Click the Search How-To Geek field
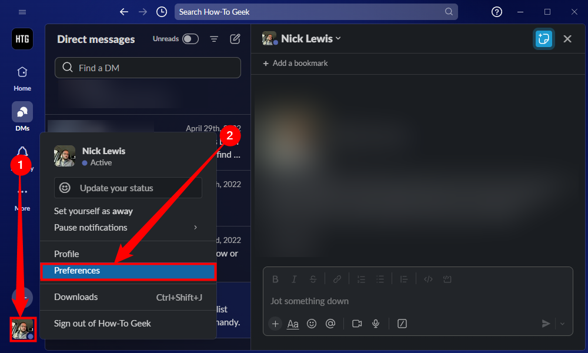The image size is (588, 353). (316, 12)
